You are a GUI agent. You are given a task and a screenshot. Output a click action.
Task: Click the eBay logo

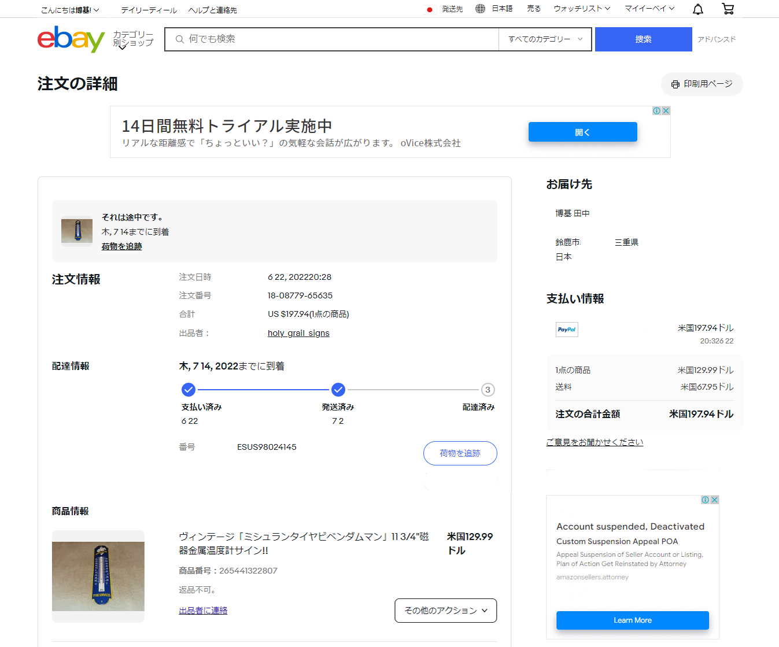[x=71, y=39]
